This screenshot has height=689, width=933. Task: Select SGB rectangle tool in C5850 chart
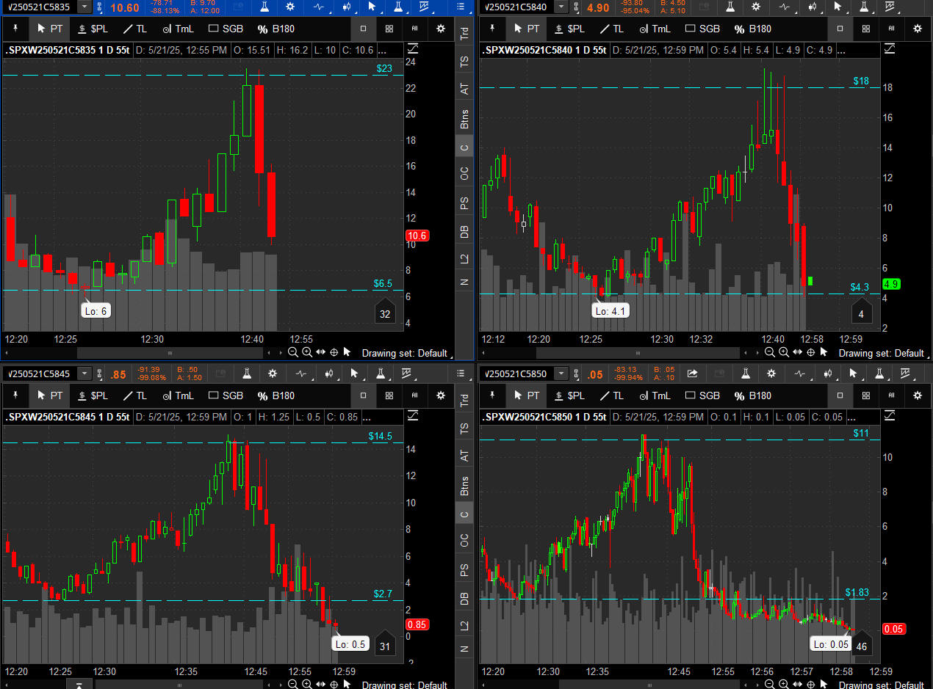pyautogui.click(x=702, y=395)
